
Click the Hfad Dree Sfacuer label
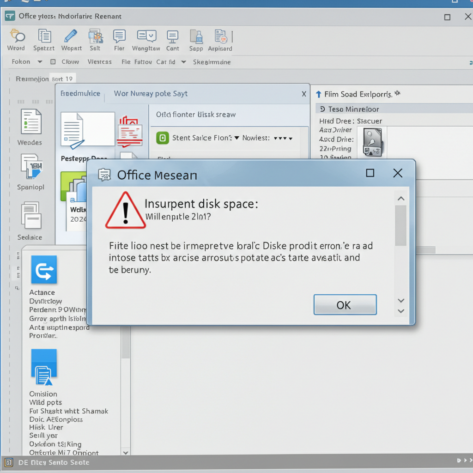[x=351, y=121]
